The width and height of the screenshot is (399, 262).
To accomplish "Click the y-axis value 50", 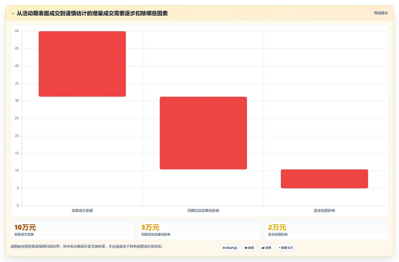I will pyautogui.click(x=17, y=31).
